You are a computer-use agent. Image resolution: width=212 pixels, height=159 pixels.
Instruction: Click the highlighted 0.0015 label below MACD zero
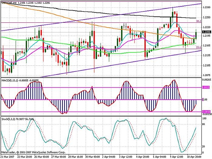(206, 112)
